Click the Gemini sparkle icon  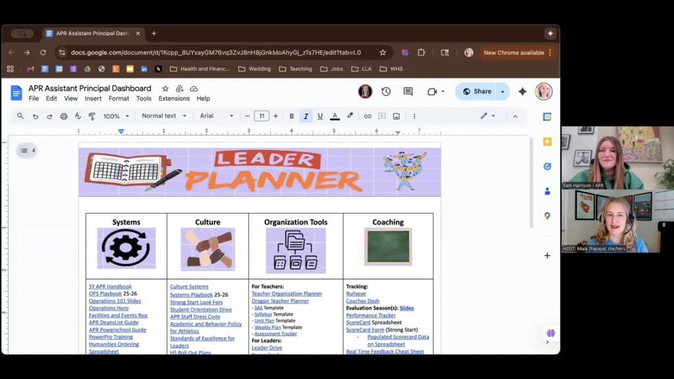(523, 91)
